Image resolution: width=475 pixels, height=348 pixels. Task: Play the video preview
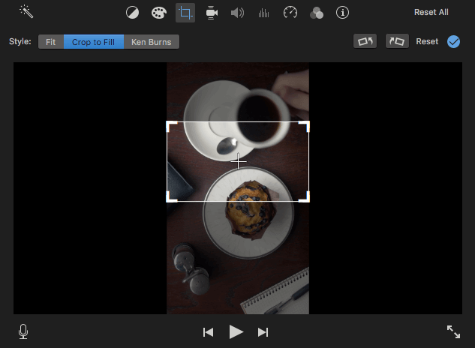(x=236, y=332)
